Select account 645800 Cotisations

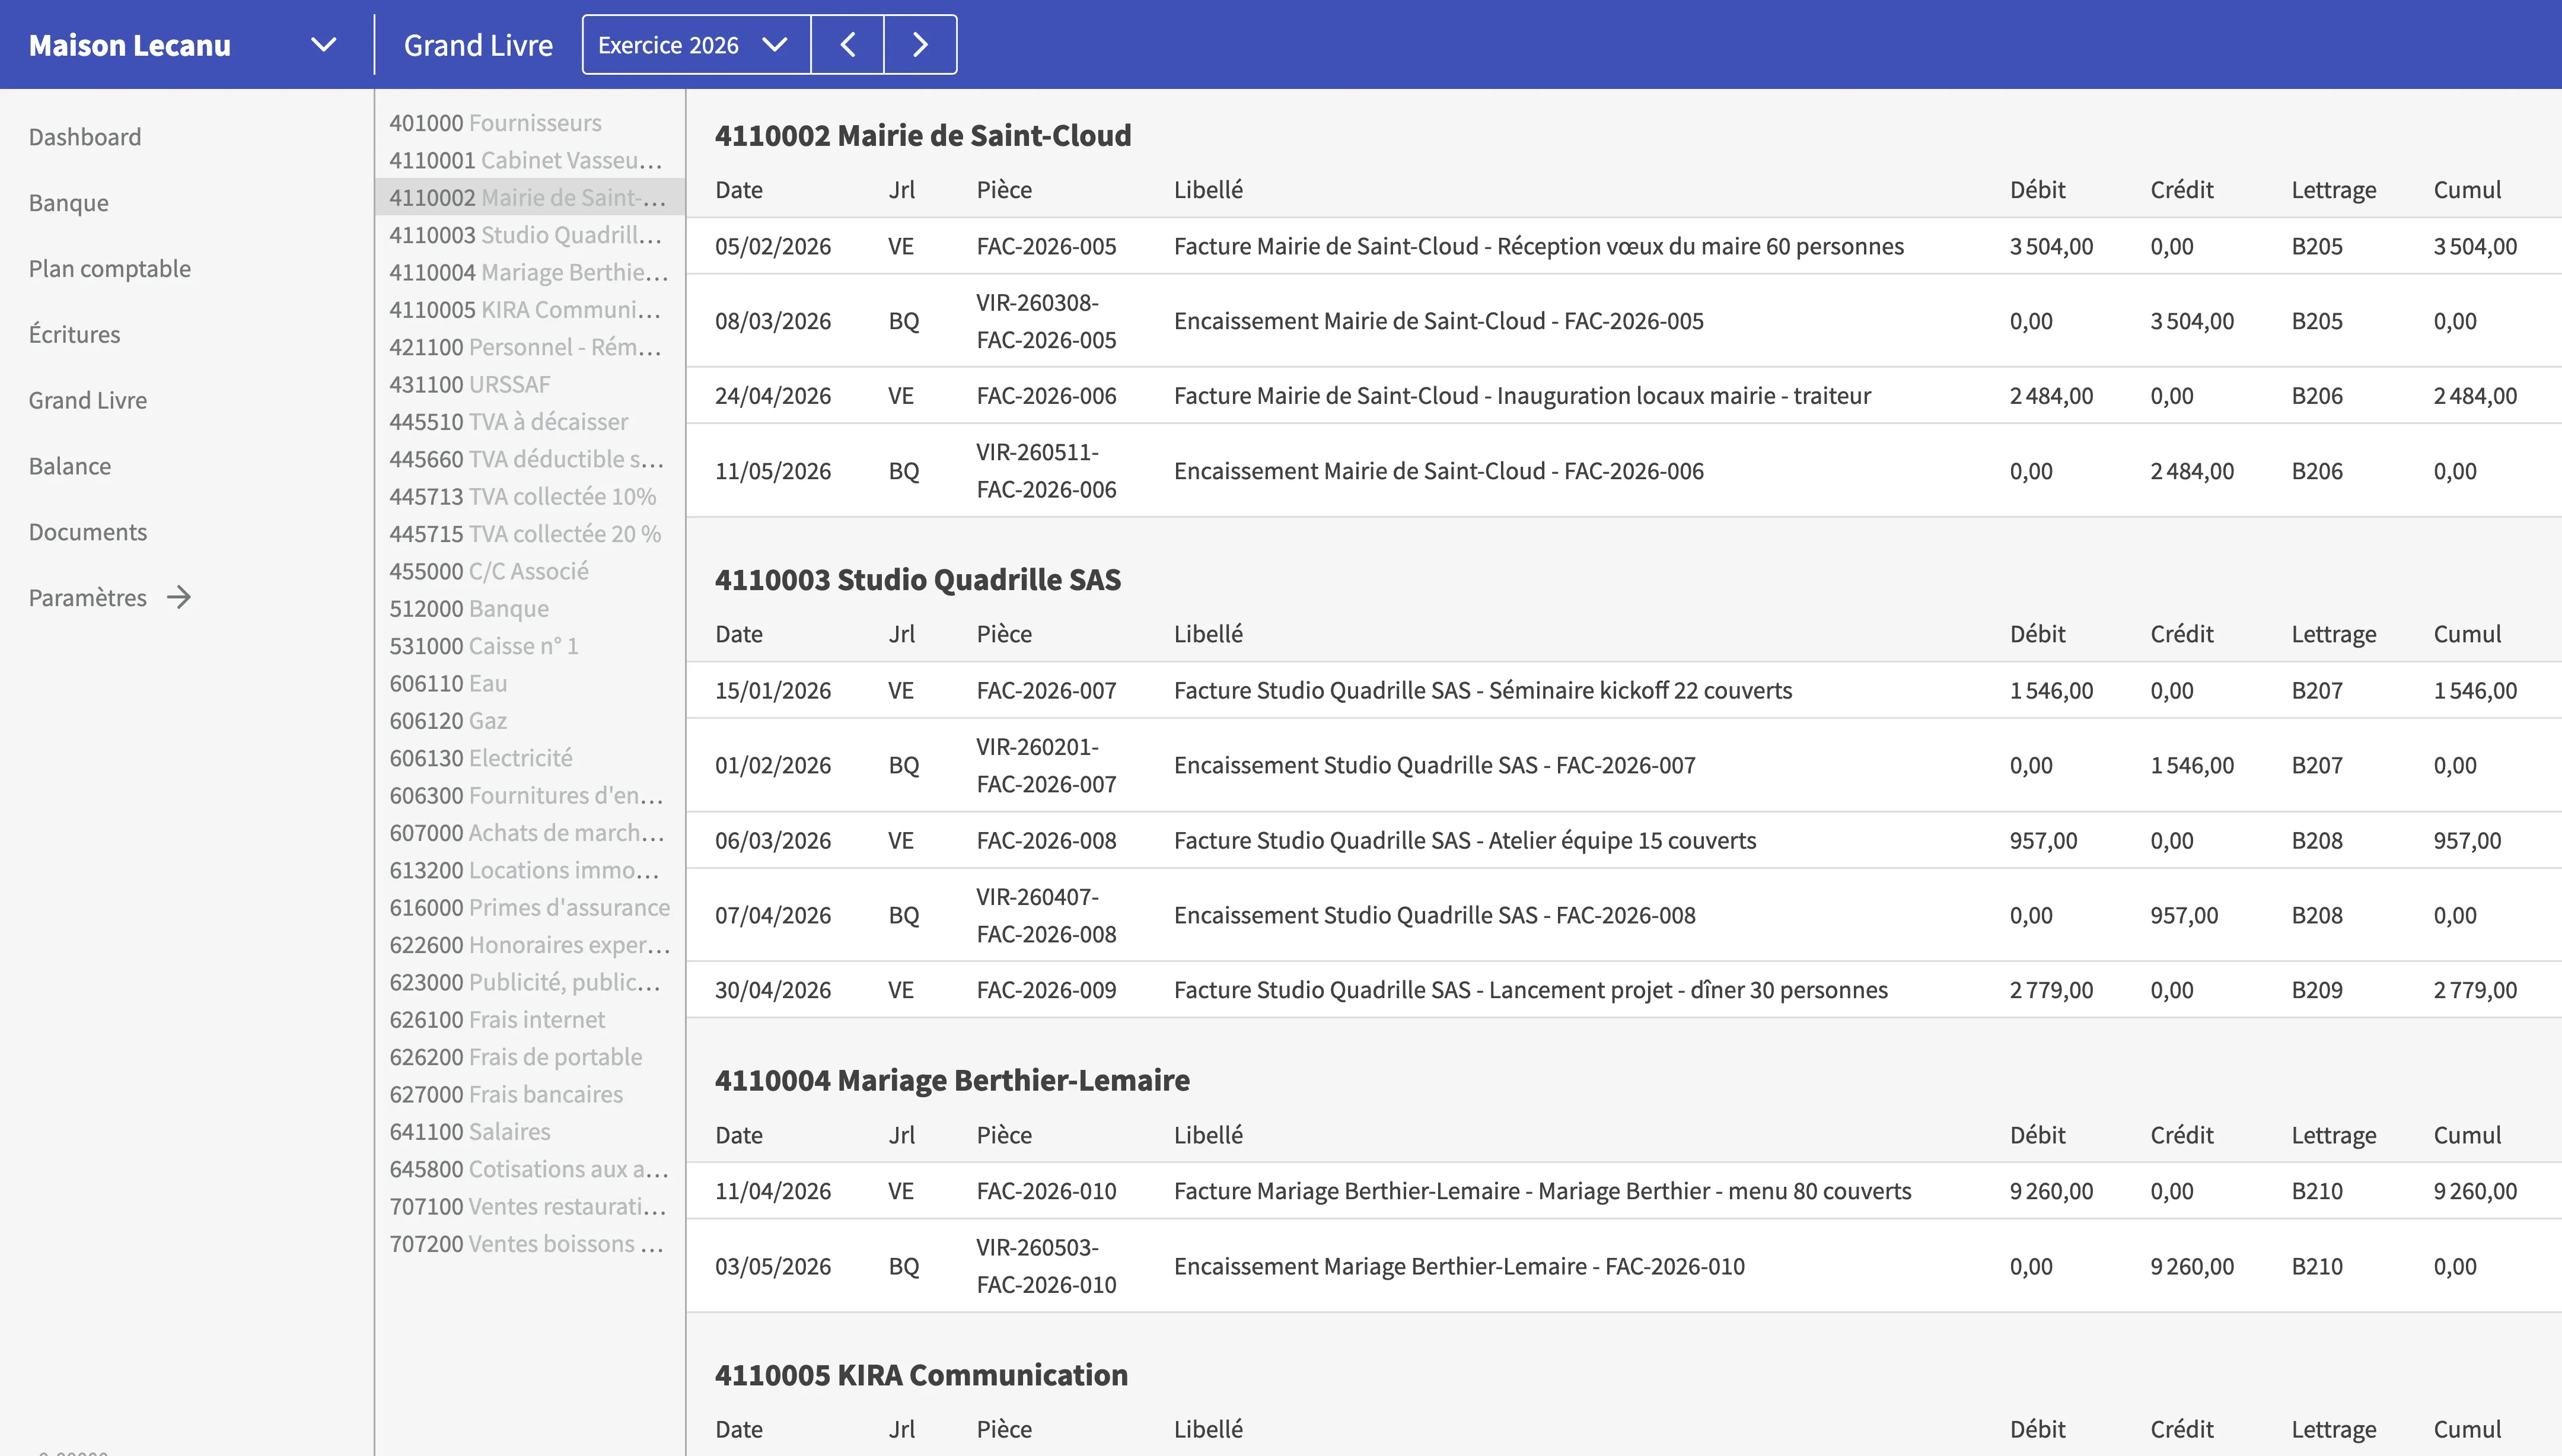point(530,1169)
